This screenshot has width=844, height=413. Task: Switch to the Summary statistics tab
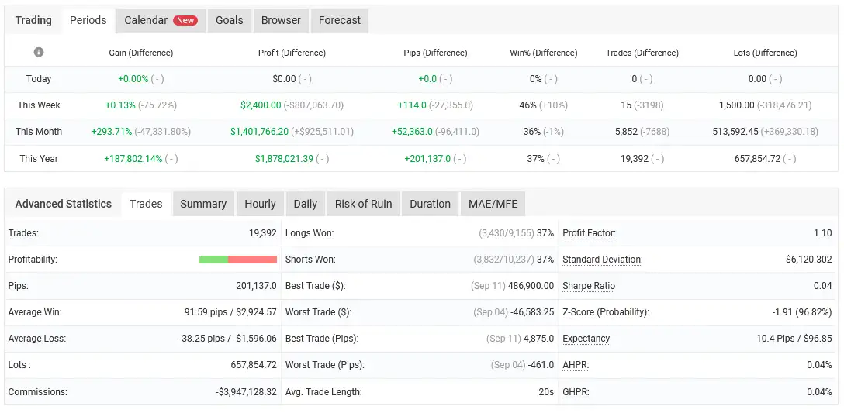(x=203, y=204)
